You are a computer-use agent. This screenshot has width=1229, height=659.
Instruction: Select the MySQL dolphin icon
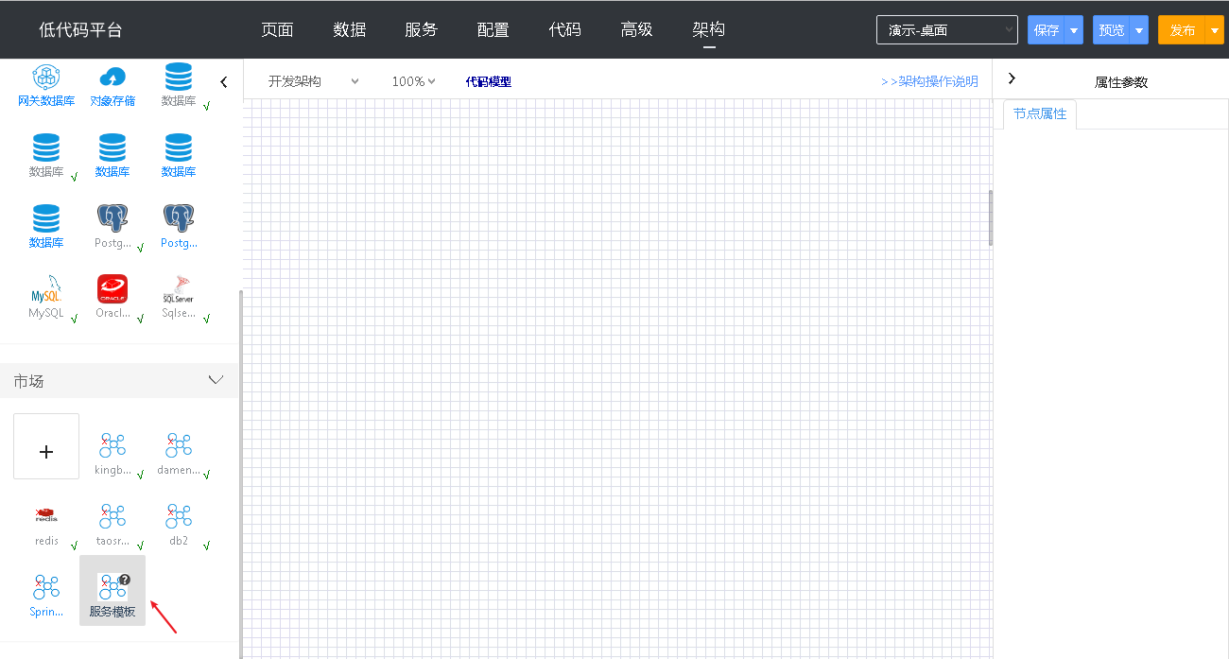click(46, 289)
